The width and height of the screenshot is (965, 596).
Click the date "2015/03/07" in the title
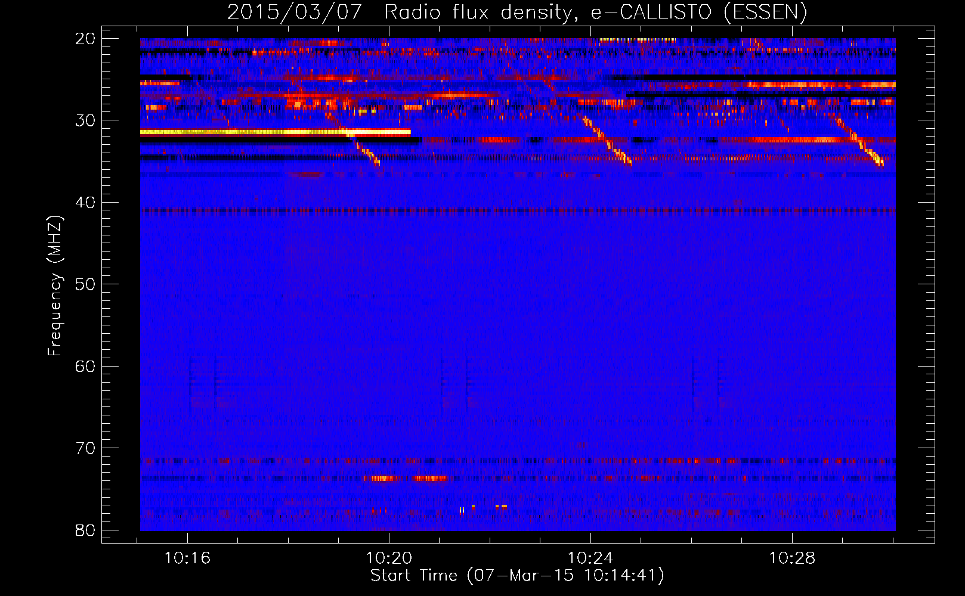tap(294, 12)
